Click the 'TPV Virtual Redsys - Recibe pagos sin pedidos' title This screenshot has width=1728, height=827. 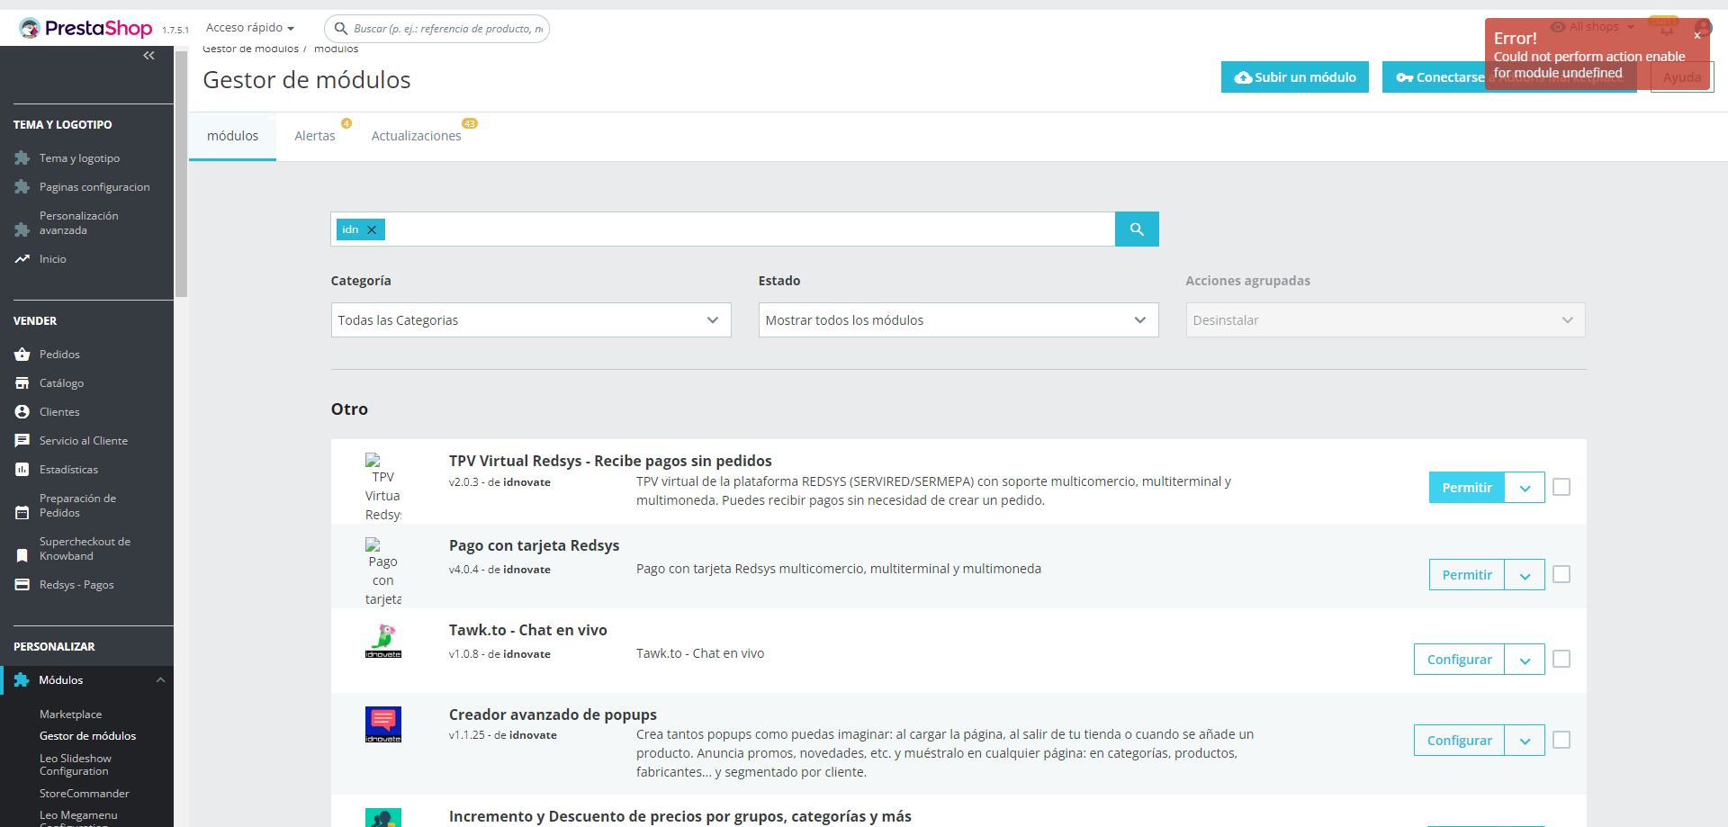(x=610, y=461)
